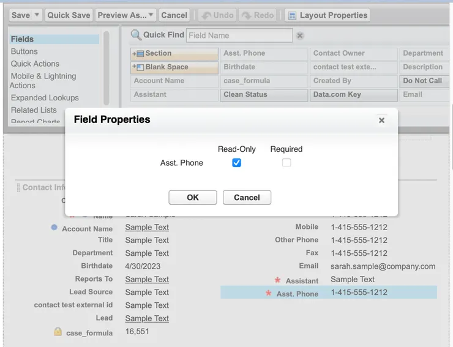
Task: Click the Description palette field
Action: [424, 67]
